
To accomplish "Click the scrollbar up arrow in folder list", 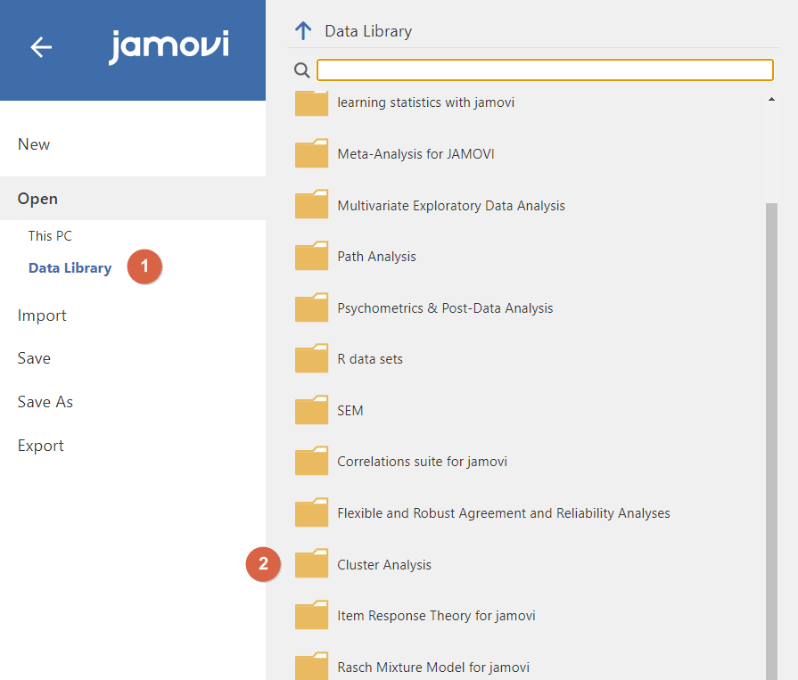I will (771, 99).
